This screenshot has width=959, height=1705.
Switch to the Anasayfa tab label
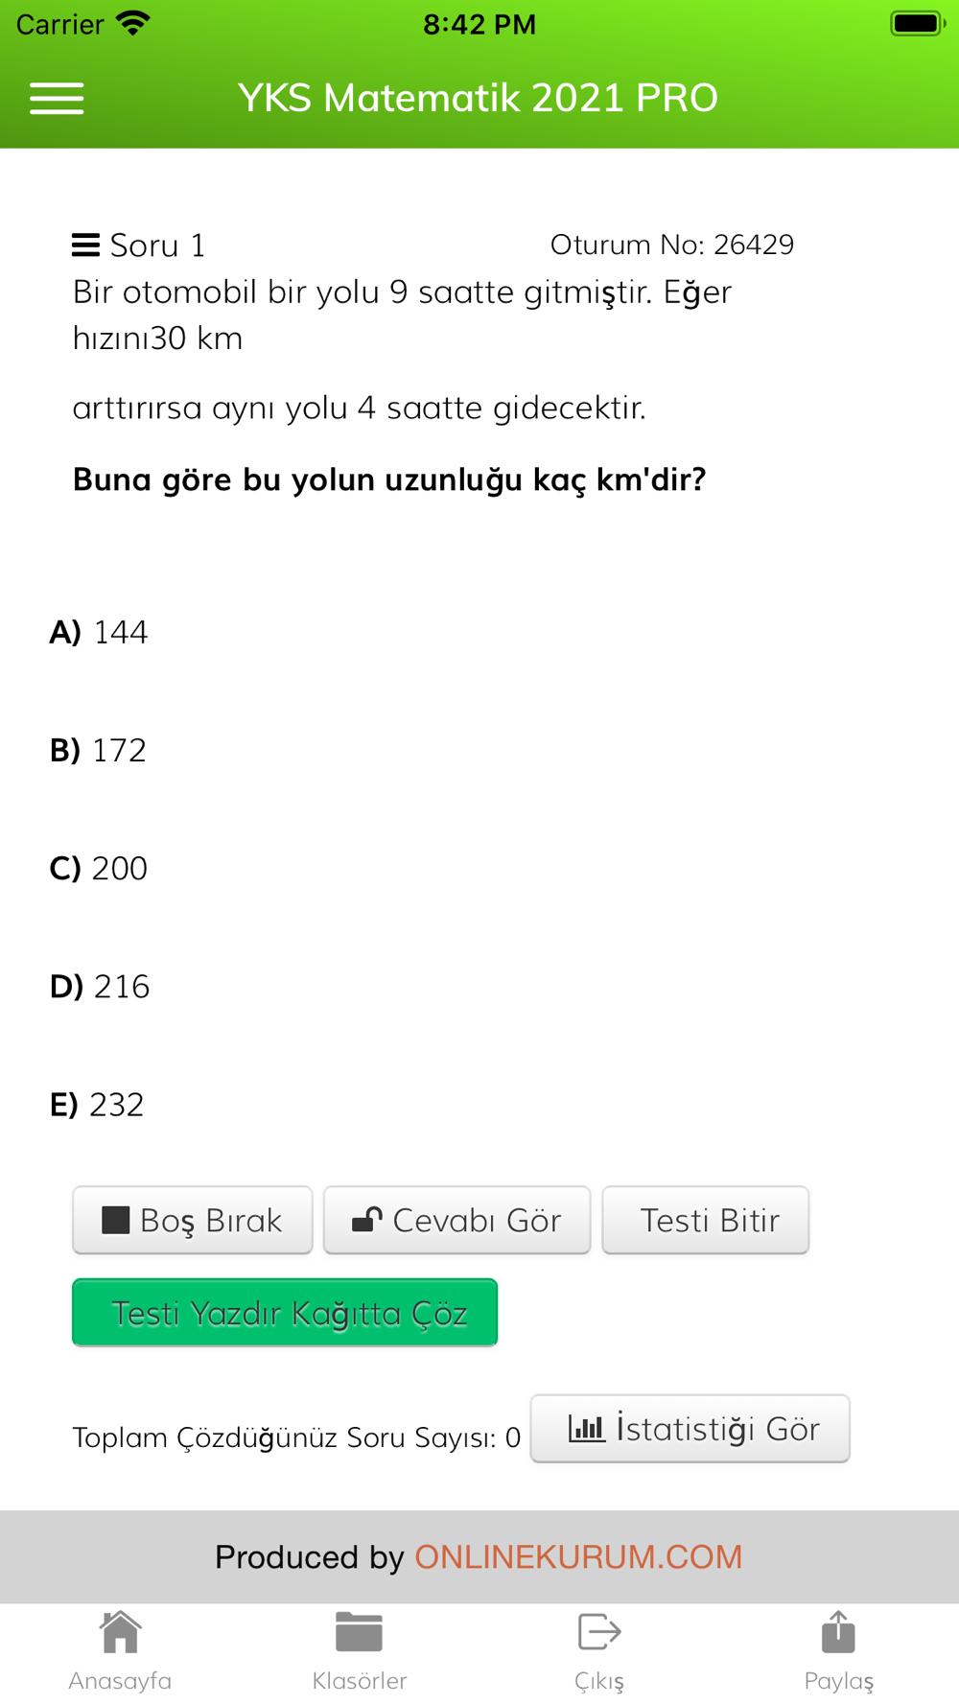(x=120, y=1680)
